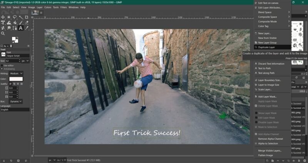Open the Filters menu
Image resolution: width=308 pixels, height=163 pixels.
[64, 7]
